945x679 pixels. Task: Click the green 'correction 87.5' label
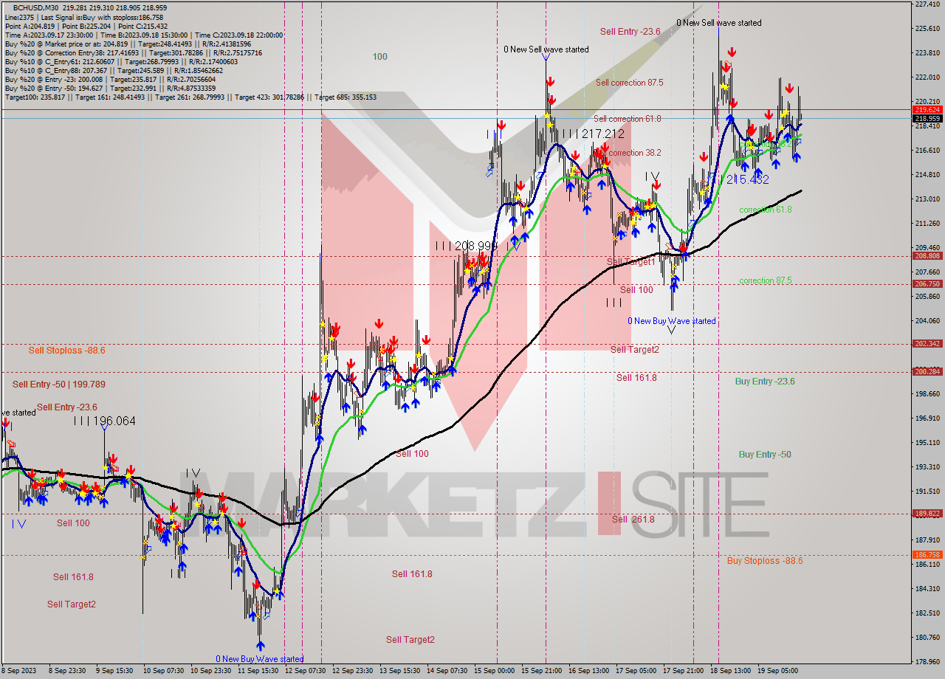coord(766,280)
